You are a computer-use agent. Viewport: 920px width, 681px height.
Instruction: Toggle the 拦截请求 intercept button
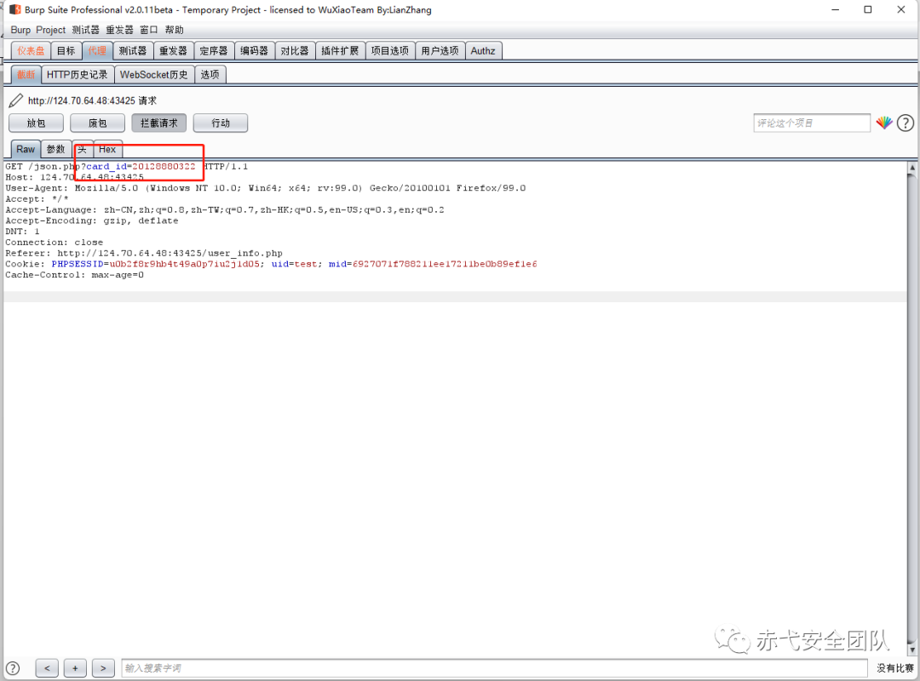pos(159,123)
